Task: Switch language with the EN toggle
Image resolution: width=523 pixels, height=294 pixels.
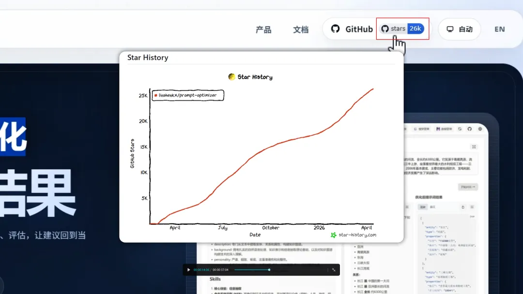Action: (499, 29)
